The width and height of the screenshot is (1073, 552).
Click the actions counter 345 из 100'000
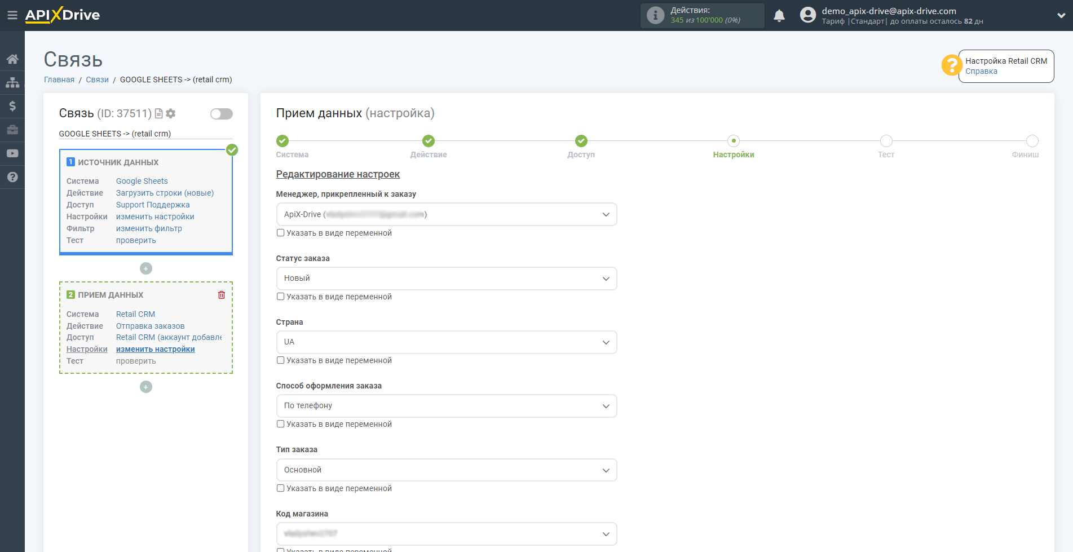[x=705, y=20]
